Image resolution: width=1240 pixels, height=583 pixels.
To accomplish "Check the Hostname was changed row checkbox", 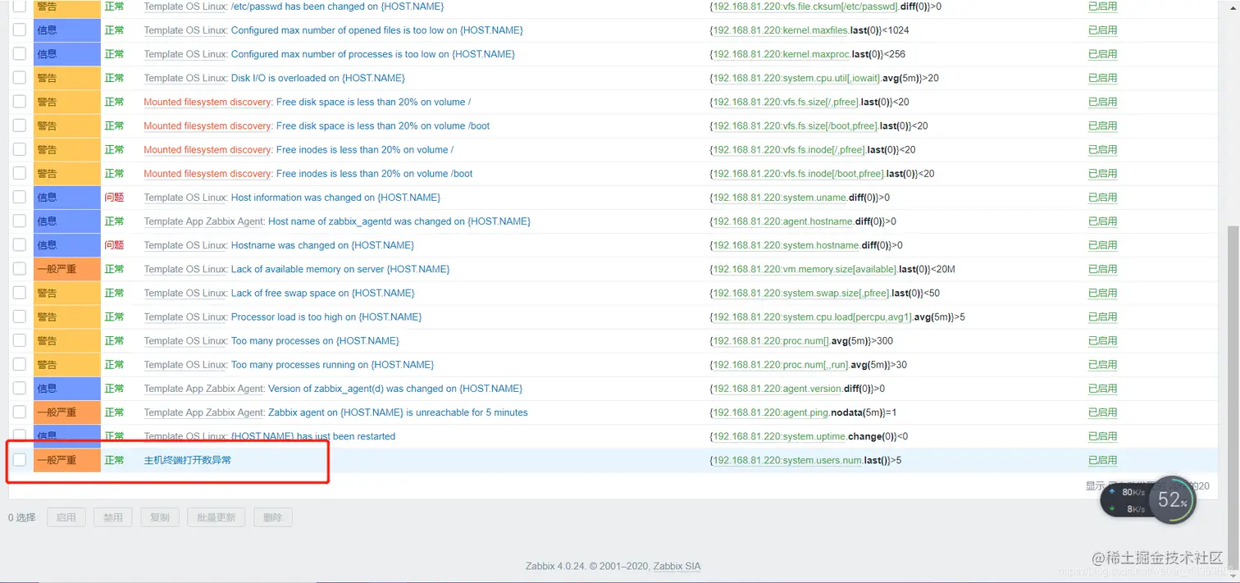I will (x=20, y=245).
